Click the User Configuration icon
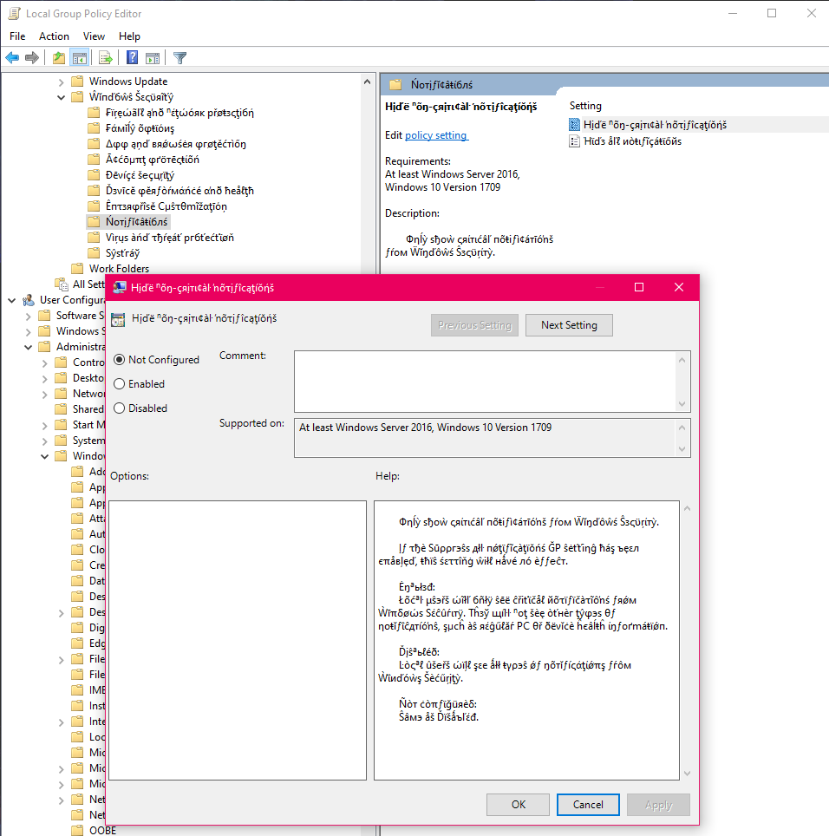Viewport: 829px width, 836px height. pos(29,300)
